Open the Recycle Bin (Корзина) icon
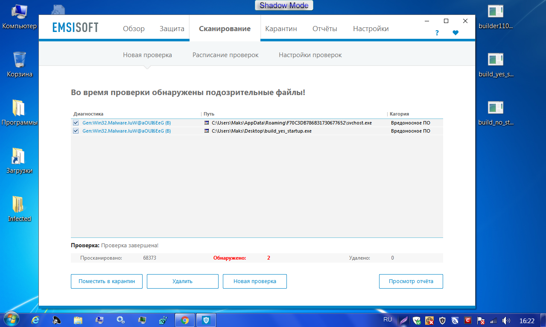Screen dimensions: 546x327 coord(19,64)
